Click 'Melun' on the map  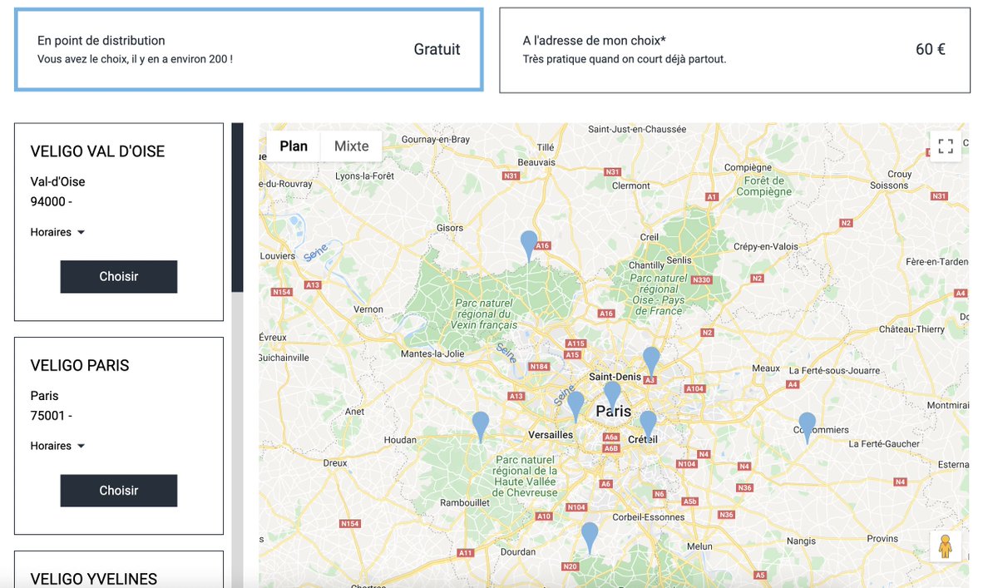(699, 546)
